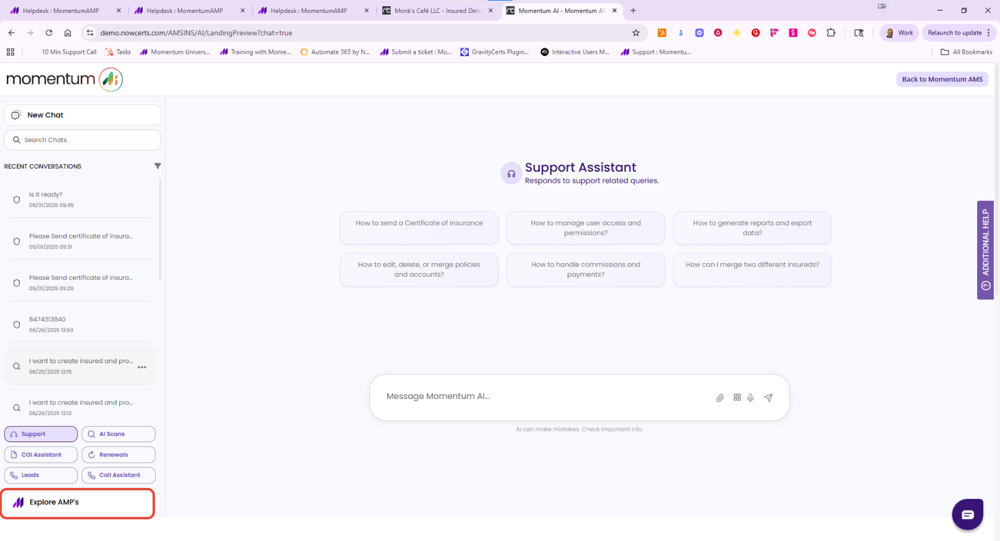The width and height of the screenshot is (1000, 541).
Task: Close the Momentum AI tab
Action: point(615,10)
